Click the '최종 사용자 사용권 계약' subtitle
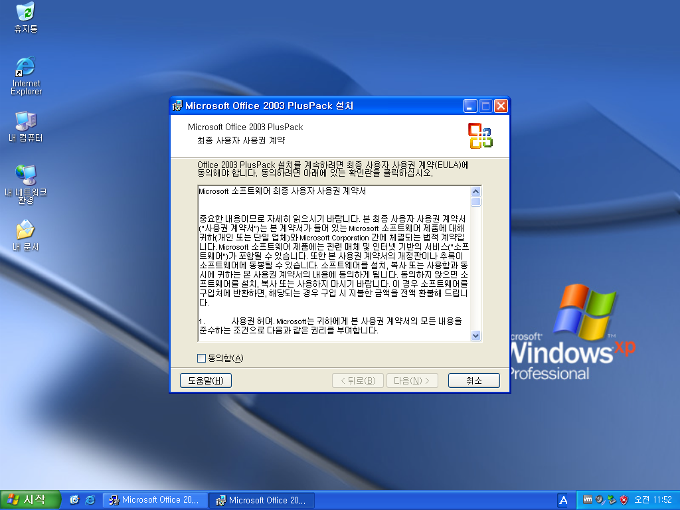 coord(241,141)
